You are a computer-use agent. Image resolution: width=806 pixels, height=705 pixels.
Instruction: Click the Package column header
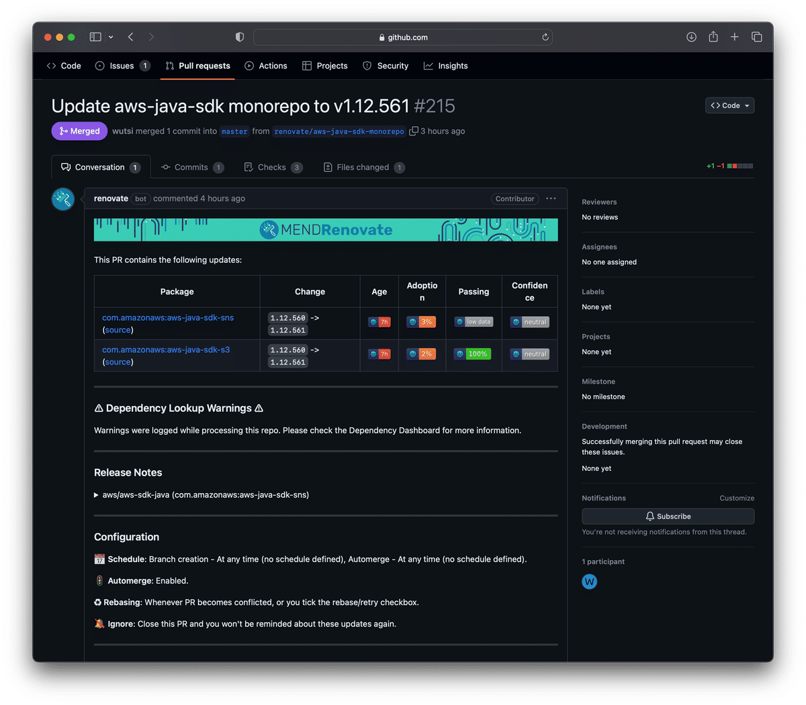point(177,292)
